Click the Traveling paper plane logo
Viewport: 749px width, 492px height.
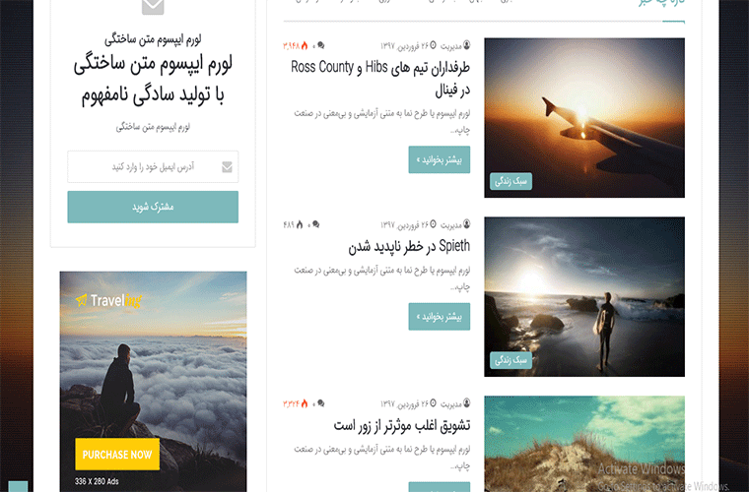(82, 300)
